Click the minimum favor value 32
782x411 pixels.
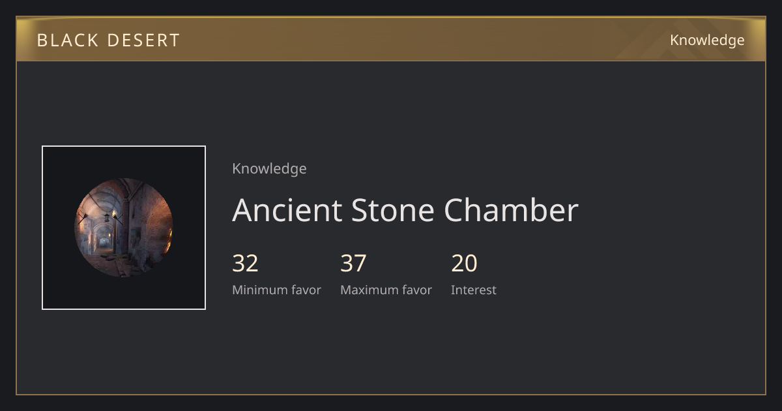[x=245, y=263]
